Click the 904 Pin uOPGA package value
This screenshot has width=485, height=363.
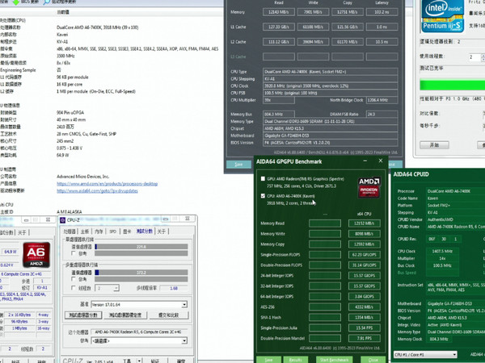point(70,113)
